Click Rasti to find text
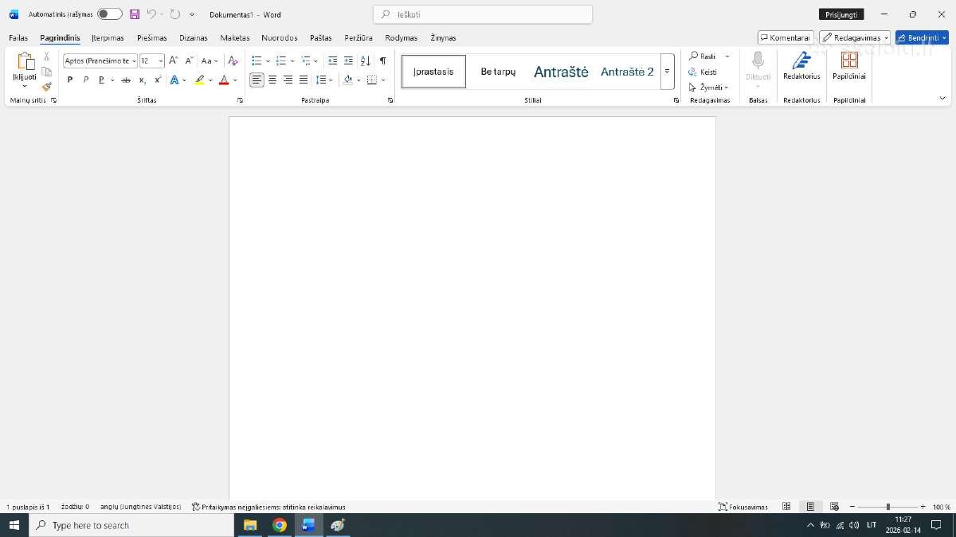This screenshot has height=537, width=956. click(x=703, y=56)
